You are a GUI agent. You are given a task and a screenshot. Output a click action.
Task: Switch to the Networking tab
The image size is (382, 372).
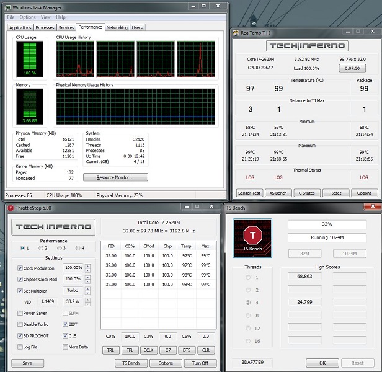(x=117, y=27)
